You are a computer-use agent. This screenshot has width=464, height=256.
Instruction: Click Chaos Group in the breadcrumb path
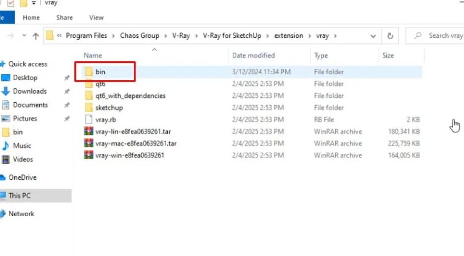pyautogui.click(x=140, y=36)
